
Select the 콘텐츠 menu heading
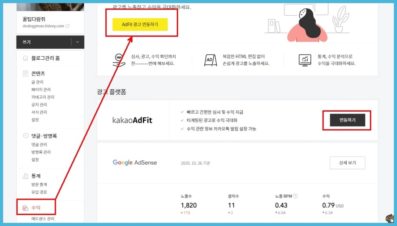[38, 73]
